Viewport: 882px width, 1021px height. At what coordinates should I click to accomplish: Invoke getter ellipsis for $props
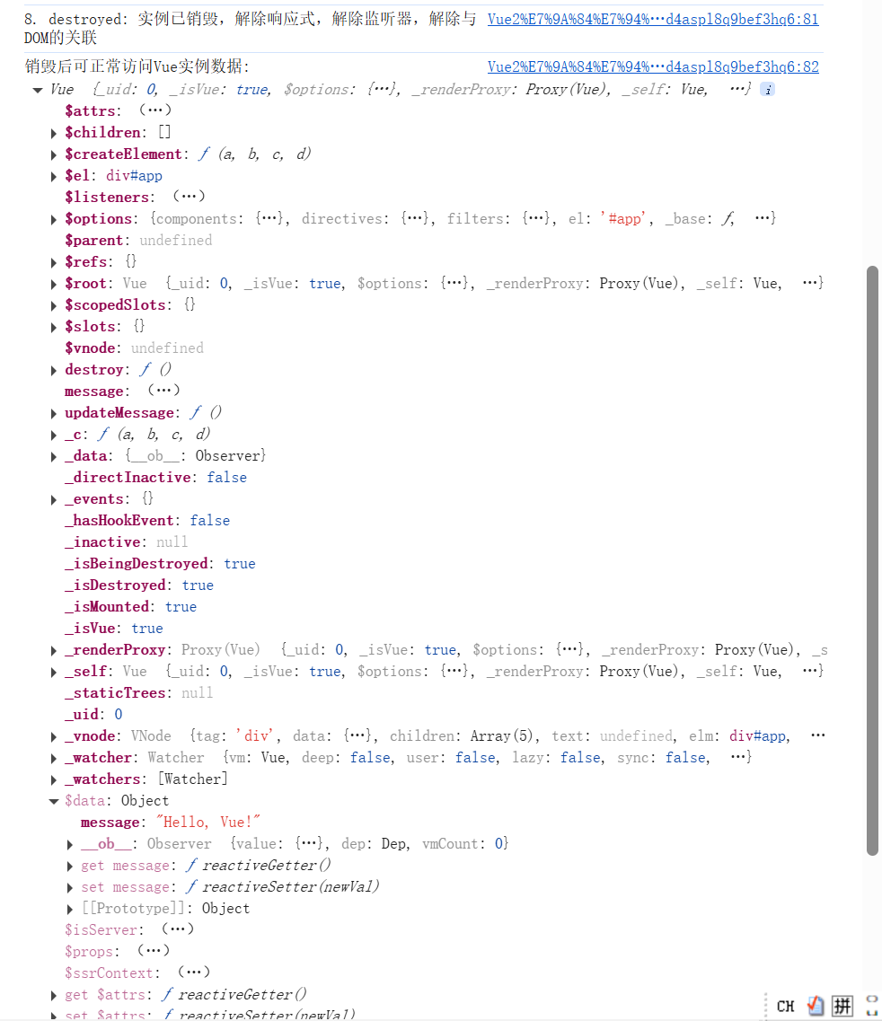(154, 950)
